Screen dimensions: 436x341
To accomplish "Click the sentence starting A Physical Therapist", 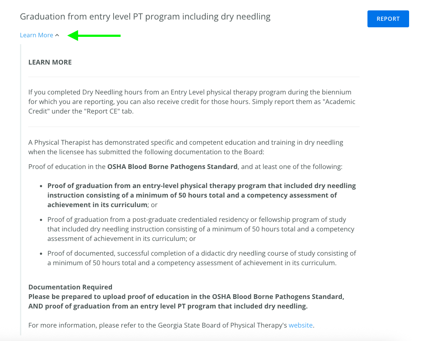I will (186, 147).
